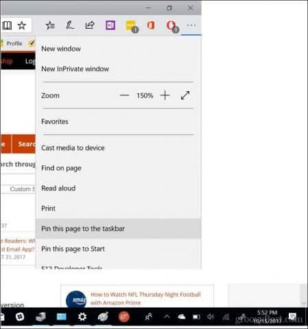Click the Share page icon
The image size is (308, 329).
[x=90, y=25]
